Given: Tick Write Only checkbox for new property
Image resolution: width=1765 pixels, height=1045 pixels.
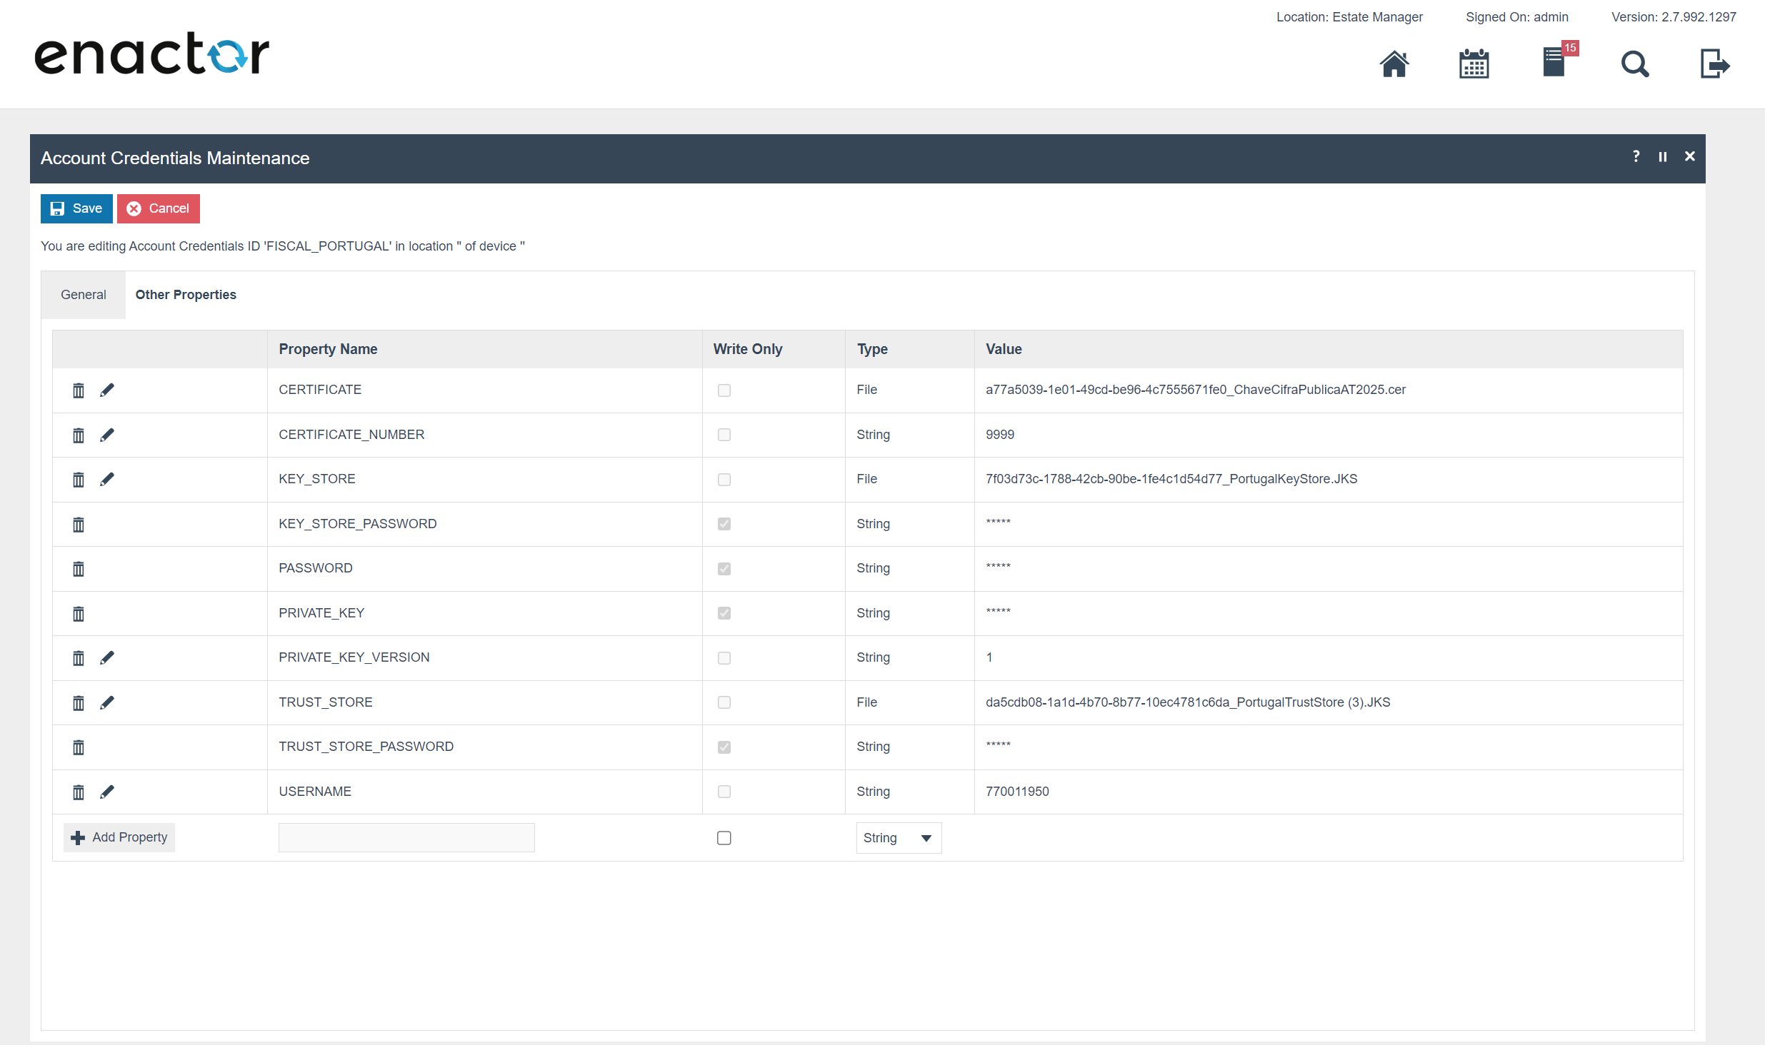Looking at the screenshot, I should (x=724, y=838).
